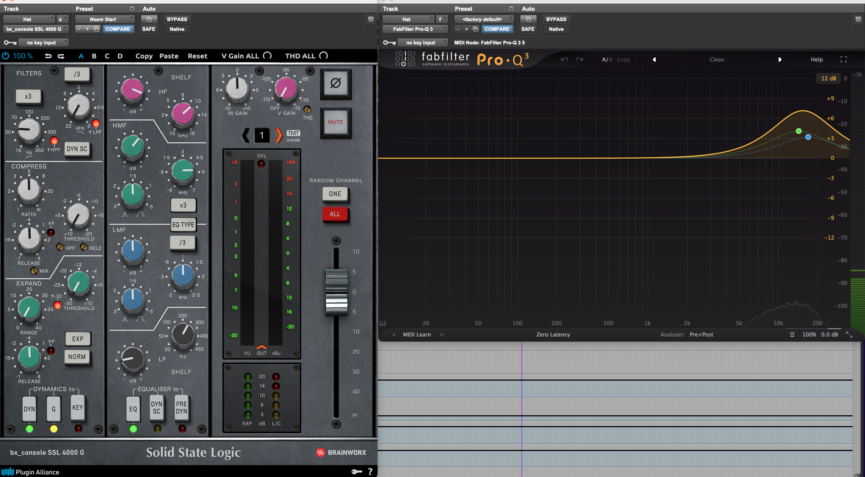Toggle the EQ TYPE button

coord(183,225)
